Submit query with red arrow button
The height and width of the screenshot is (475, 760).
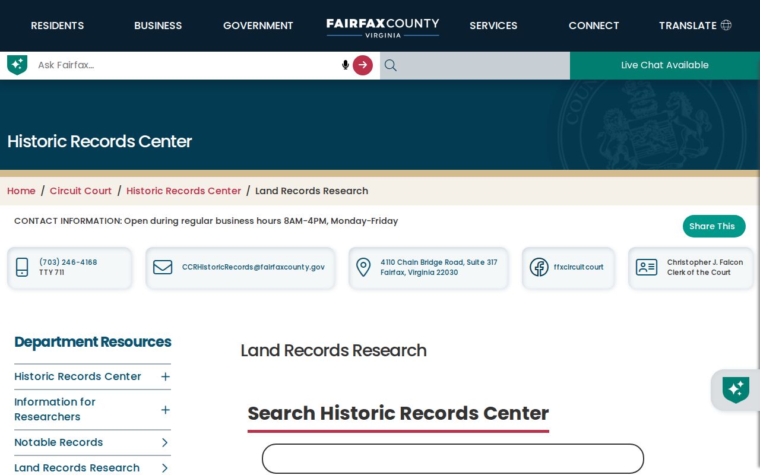click(363, 65)
